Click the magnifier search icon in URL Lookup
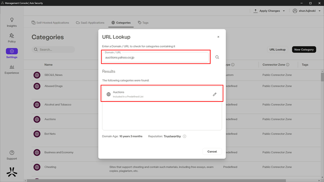 tap(217, 57)
